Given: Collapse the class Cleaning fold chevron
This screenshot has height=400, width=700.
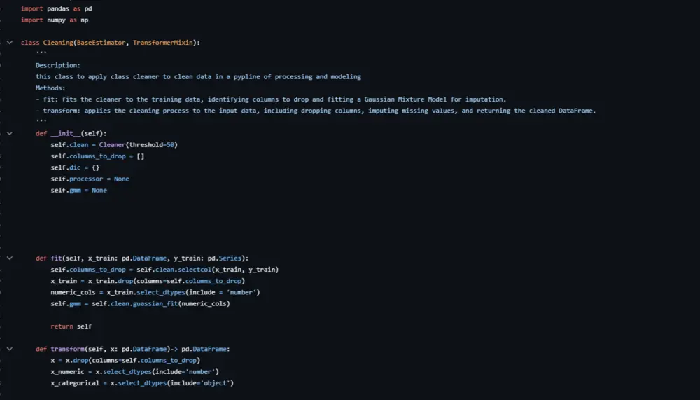Looking at the screenshot, I should coord(9,43).
